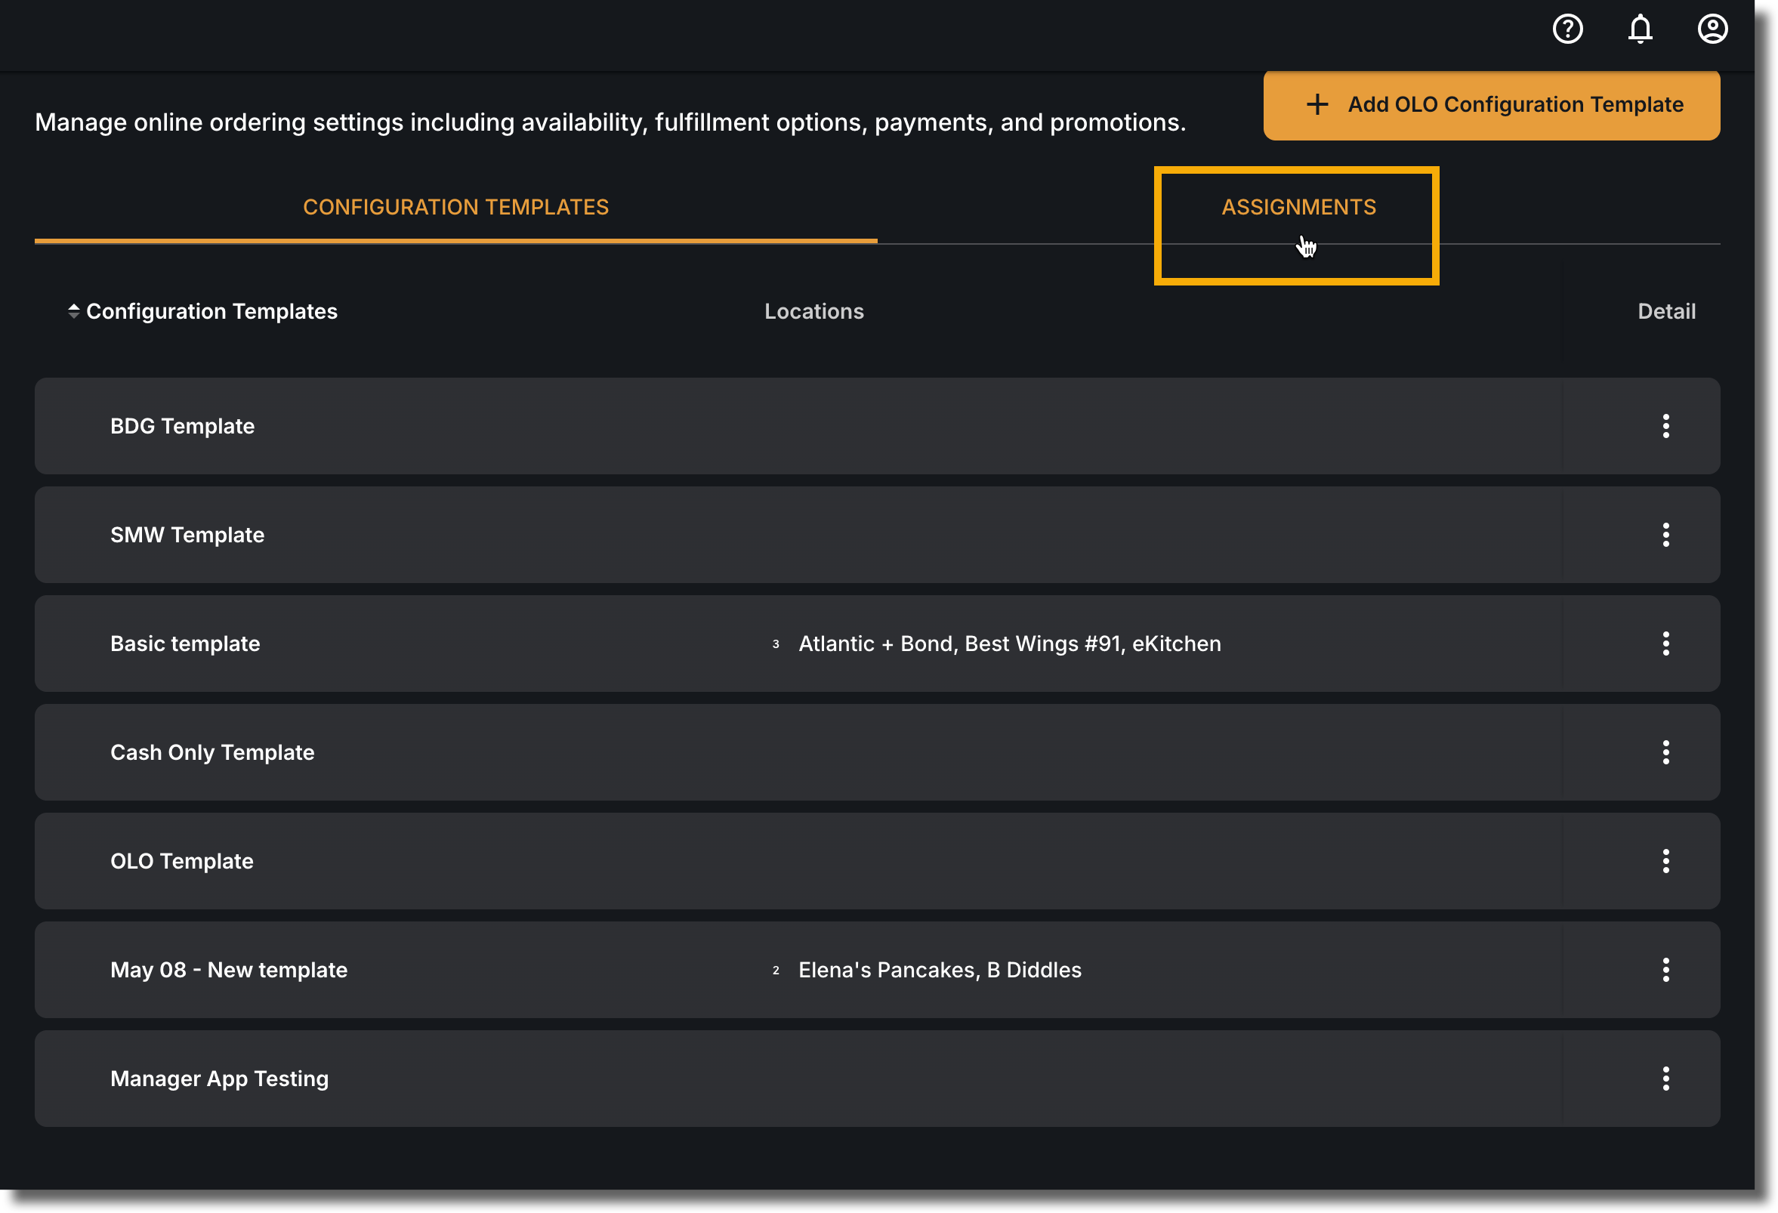
Task: Select the BDG Template row name
Action: [x=182, y=426]
